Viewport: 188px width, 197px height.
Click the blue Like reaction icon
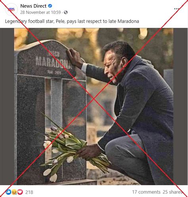9,192
